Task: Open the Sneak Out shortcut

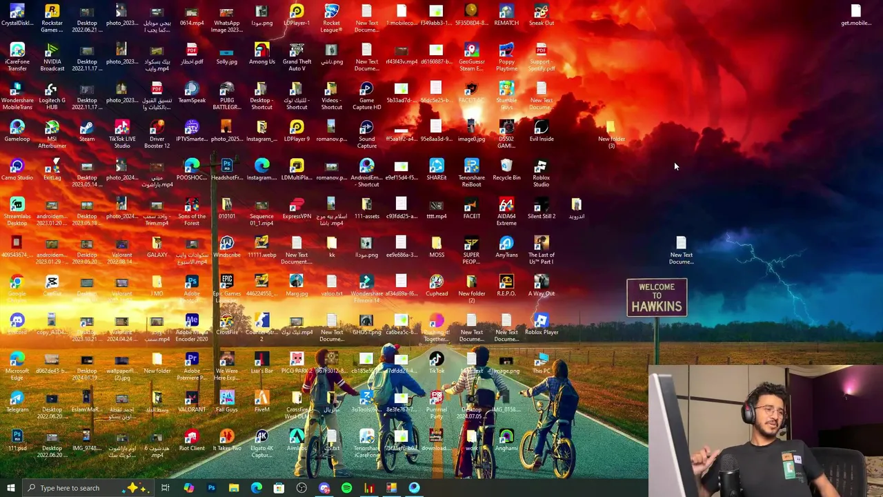Action: click(x=542, y=14)
